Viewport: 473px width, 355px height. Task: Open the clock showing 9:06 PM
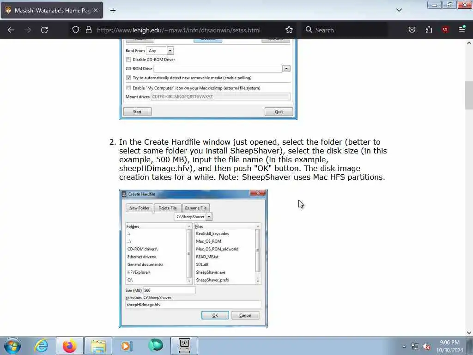tap(450, 346)
